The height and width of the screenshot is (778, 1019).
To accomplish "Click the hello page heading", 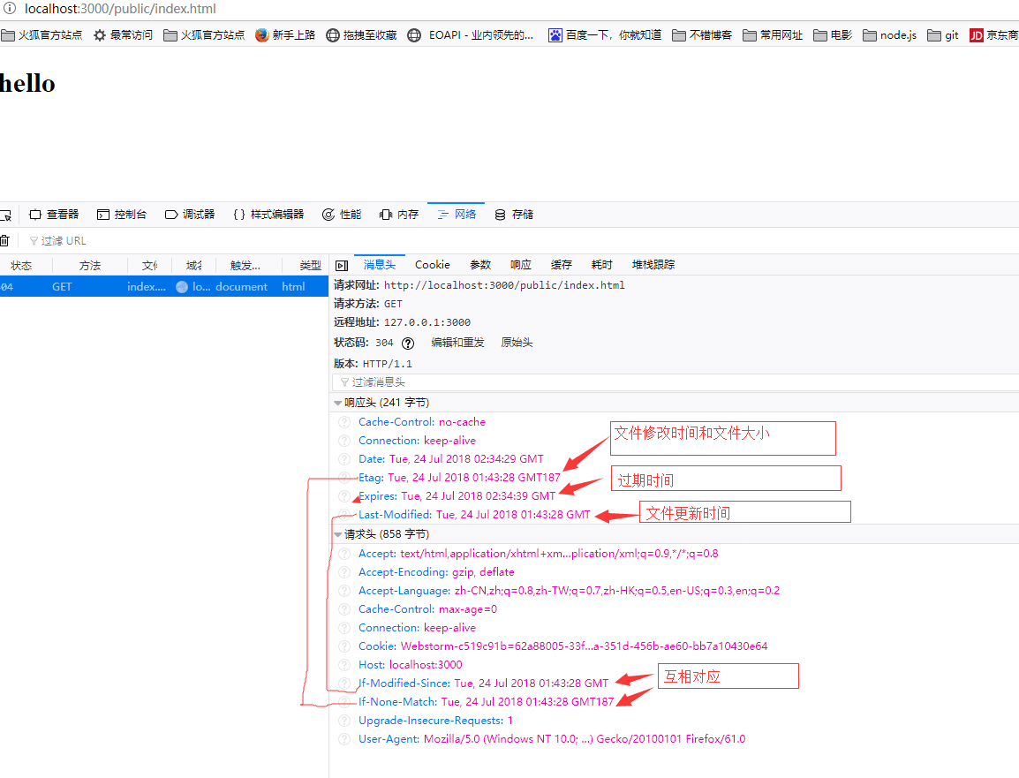I will pos(27,84).
